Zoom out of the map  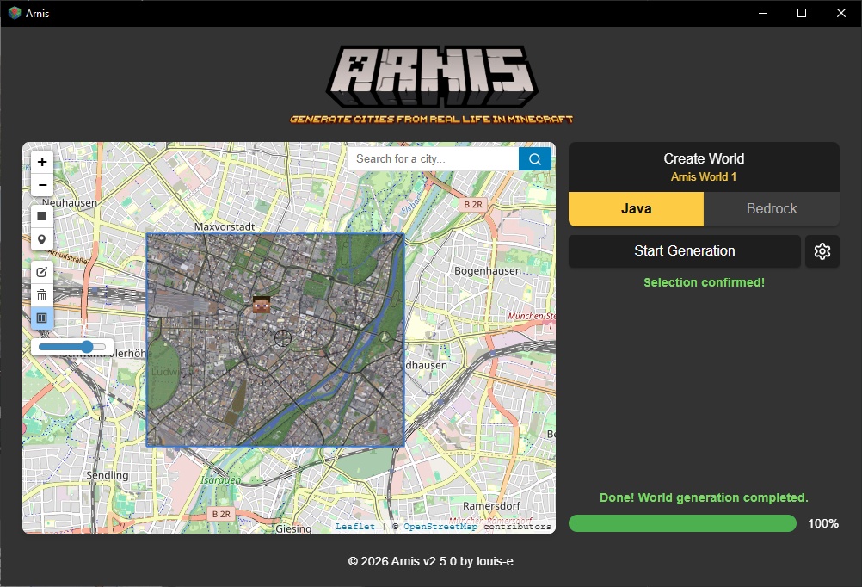42,186
